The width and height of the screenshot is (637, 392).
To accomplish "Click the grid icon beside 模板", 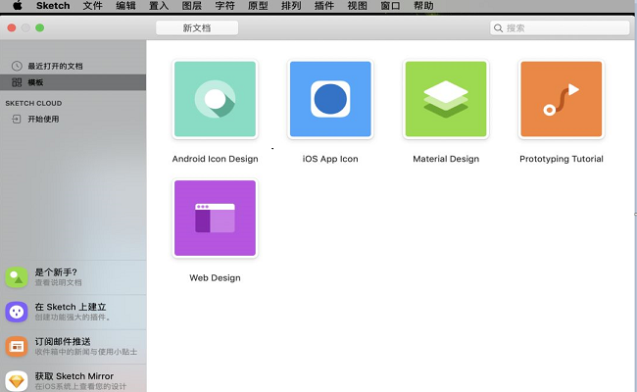I will (17, 82).
